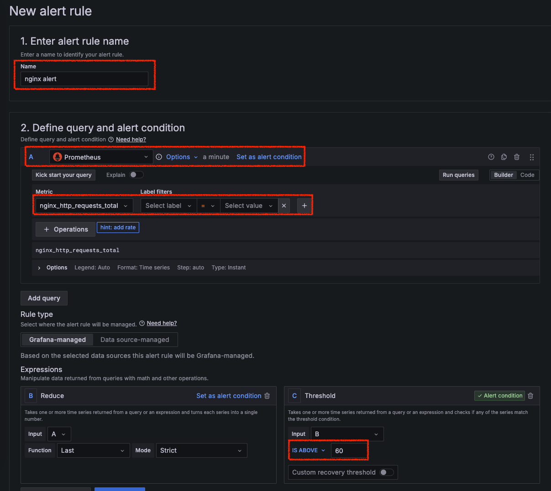Viewport: 551px width, 491px height.
Task: Click the Operations button
Action: (x=65, y=229)
